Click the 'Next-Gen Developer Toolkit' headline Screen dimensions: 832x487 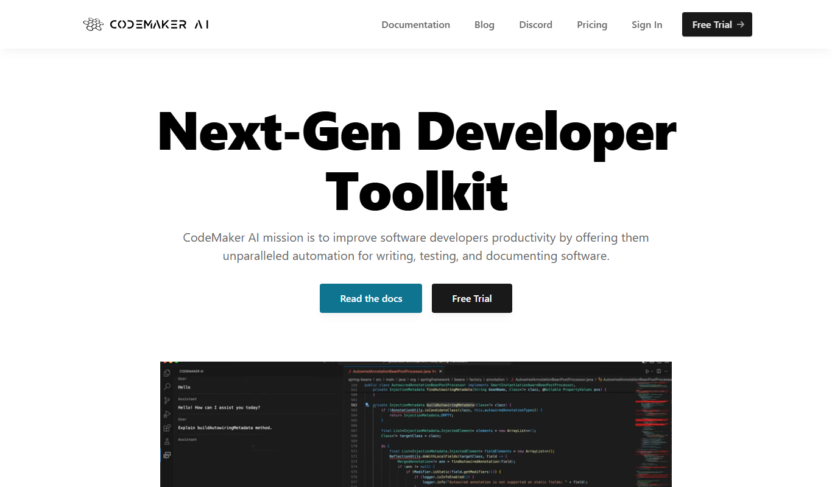[417, 161]
